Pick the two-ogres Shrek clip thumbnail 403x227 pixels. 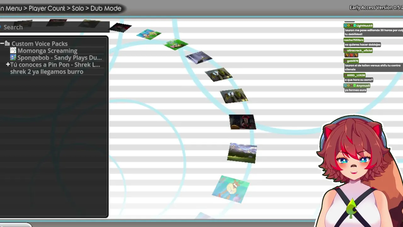tap(219, 75)
